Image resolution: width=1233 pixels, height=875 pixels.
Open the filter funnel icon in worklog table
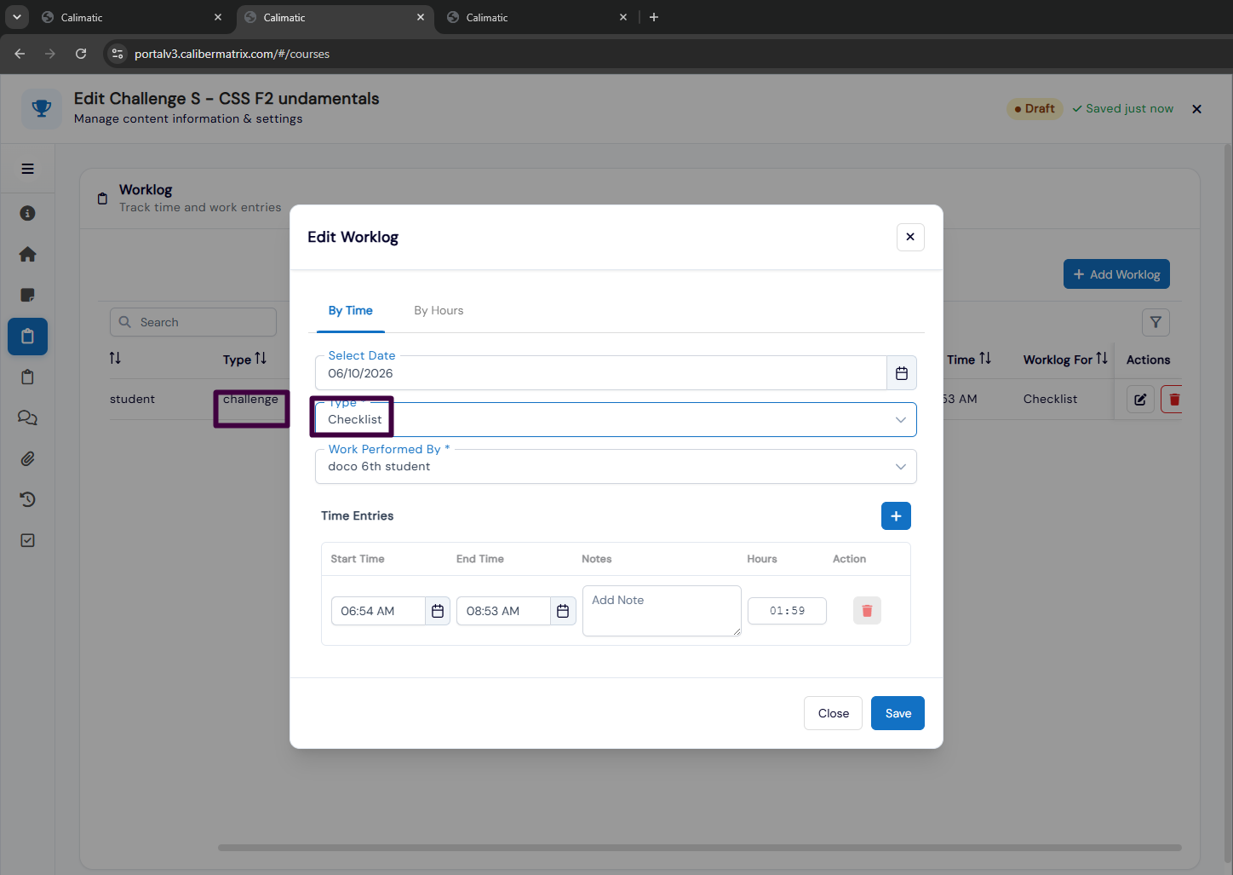point(1156,322)
